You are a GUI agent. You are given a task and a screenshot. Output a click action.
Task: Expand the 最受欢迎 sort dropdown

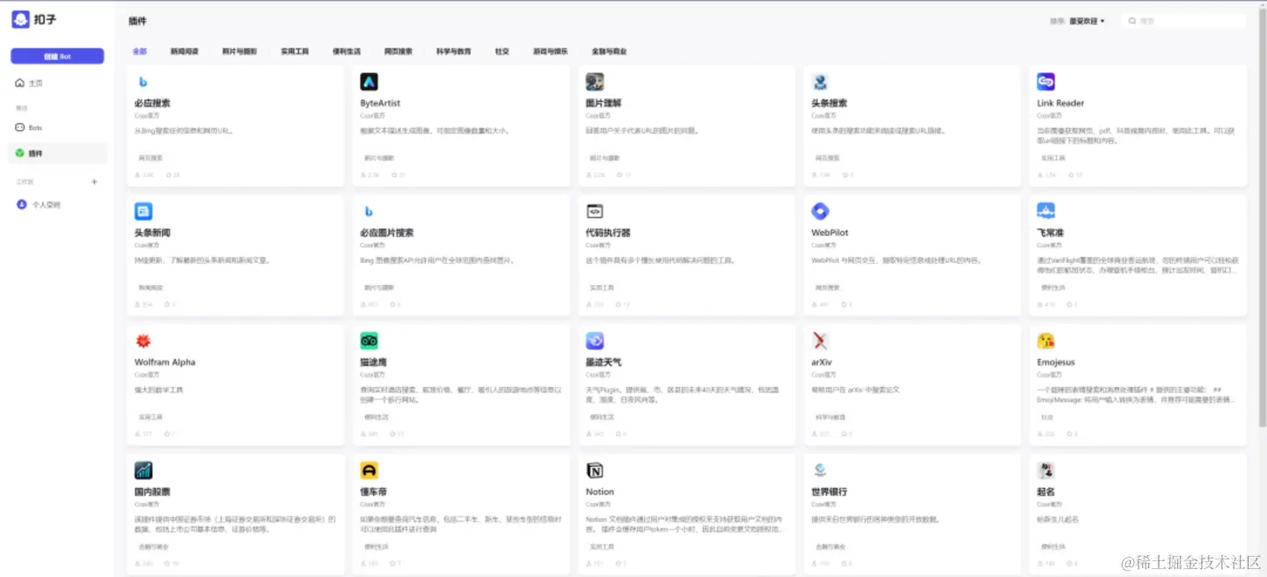click(x=1087, y=21)
